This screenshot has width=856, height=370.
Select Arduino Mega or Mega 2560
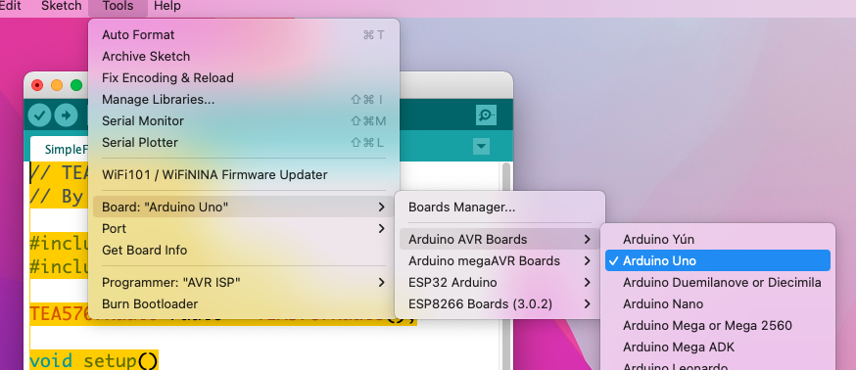[x=718, y=325]
